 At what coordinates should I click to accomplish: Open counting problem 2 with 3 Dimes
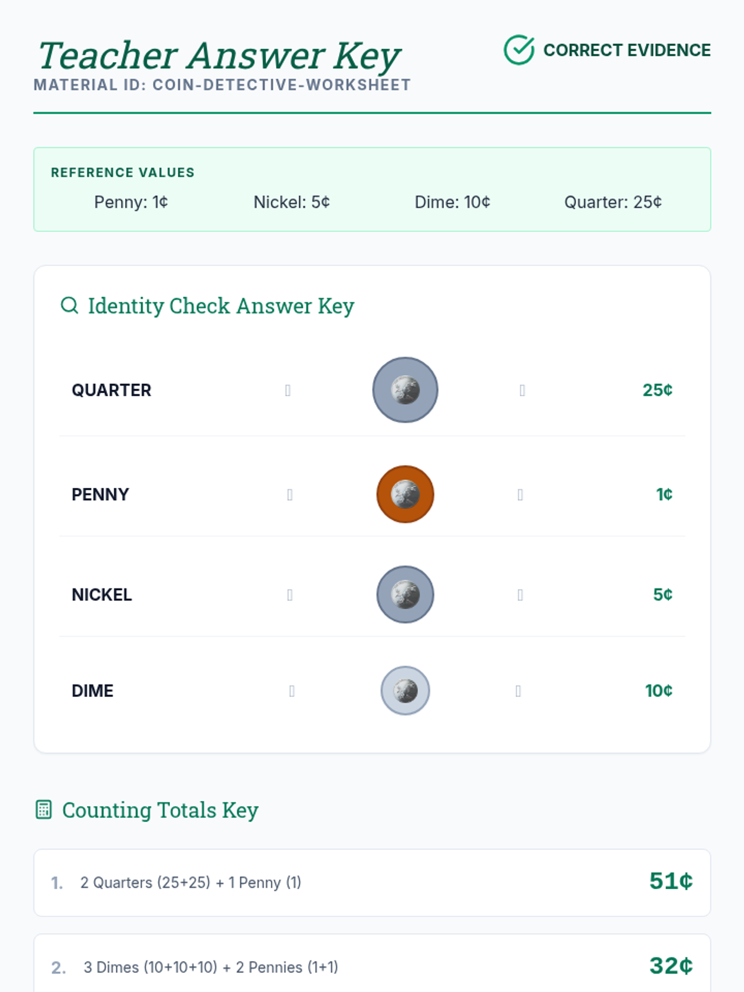372,964
